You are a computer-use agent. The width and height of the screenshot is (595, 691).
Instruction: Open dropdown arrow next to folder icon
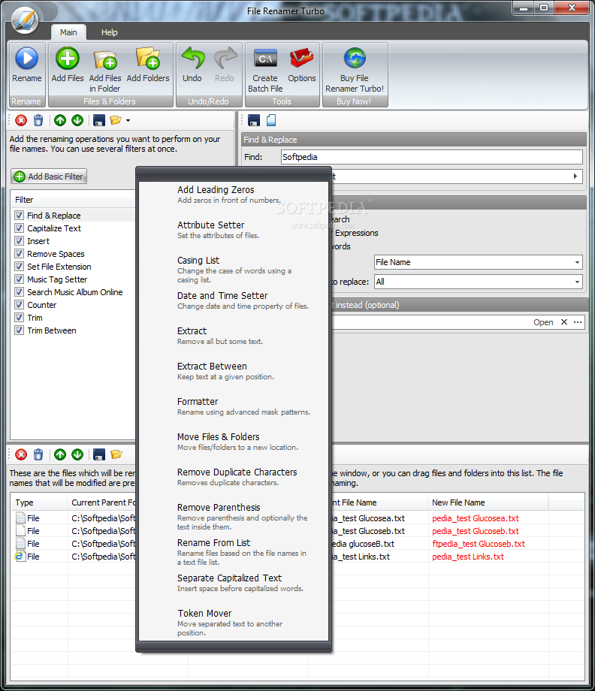128,120
